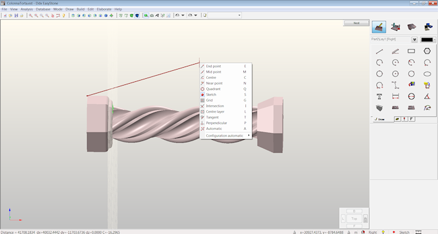This screenshot has width=438, height=234.
Task: Select the Ellipse drawing tool
Action: 427,74
